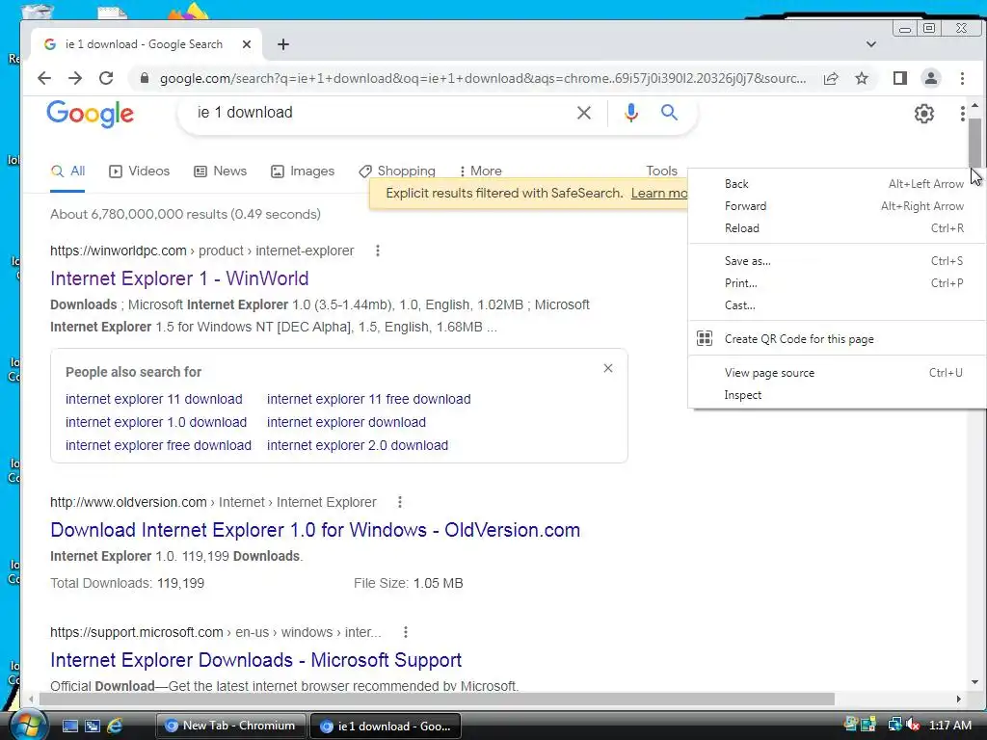Click Create QR Code for this page
The height and width of the screenshot is (740, 987).
coord(838,339)
